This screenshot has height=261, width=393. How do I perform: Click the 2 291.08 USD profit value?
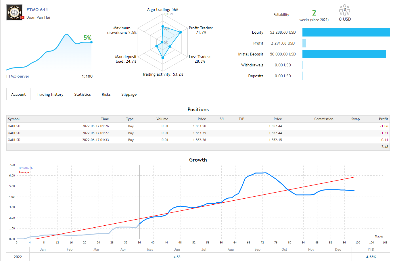click(283, 43)
